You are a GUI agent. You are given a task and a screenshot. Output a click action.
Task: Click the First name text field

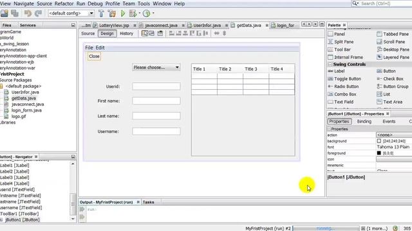pyautogui.click(x=156, y=101)
